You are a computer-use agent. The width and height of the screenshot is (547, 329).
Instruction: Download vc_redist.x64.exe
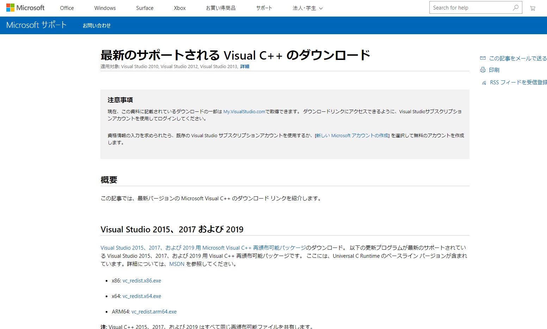coord(142,296)
